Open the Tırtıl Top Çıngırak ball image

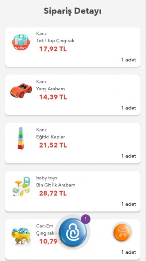pyautogui.click(x=21, y=43)
